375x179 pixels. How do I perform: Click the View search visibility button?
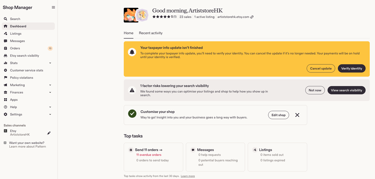(346, 90)
